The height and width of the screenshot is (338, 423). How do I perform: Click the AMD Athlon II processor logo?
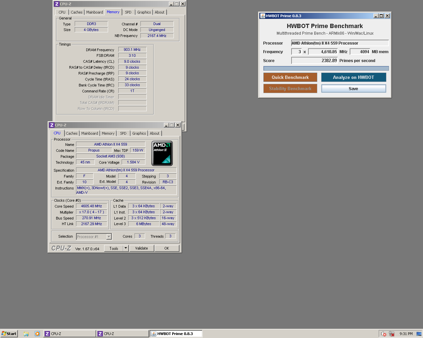162,153
